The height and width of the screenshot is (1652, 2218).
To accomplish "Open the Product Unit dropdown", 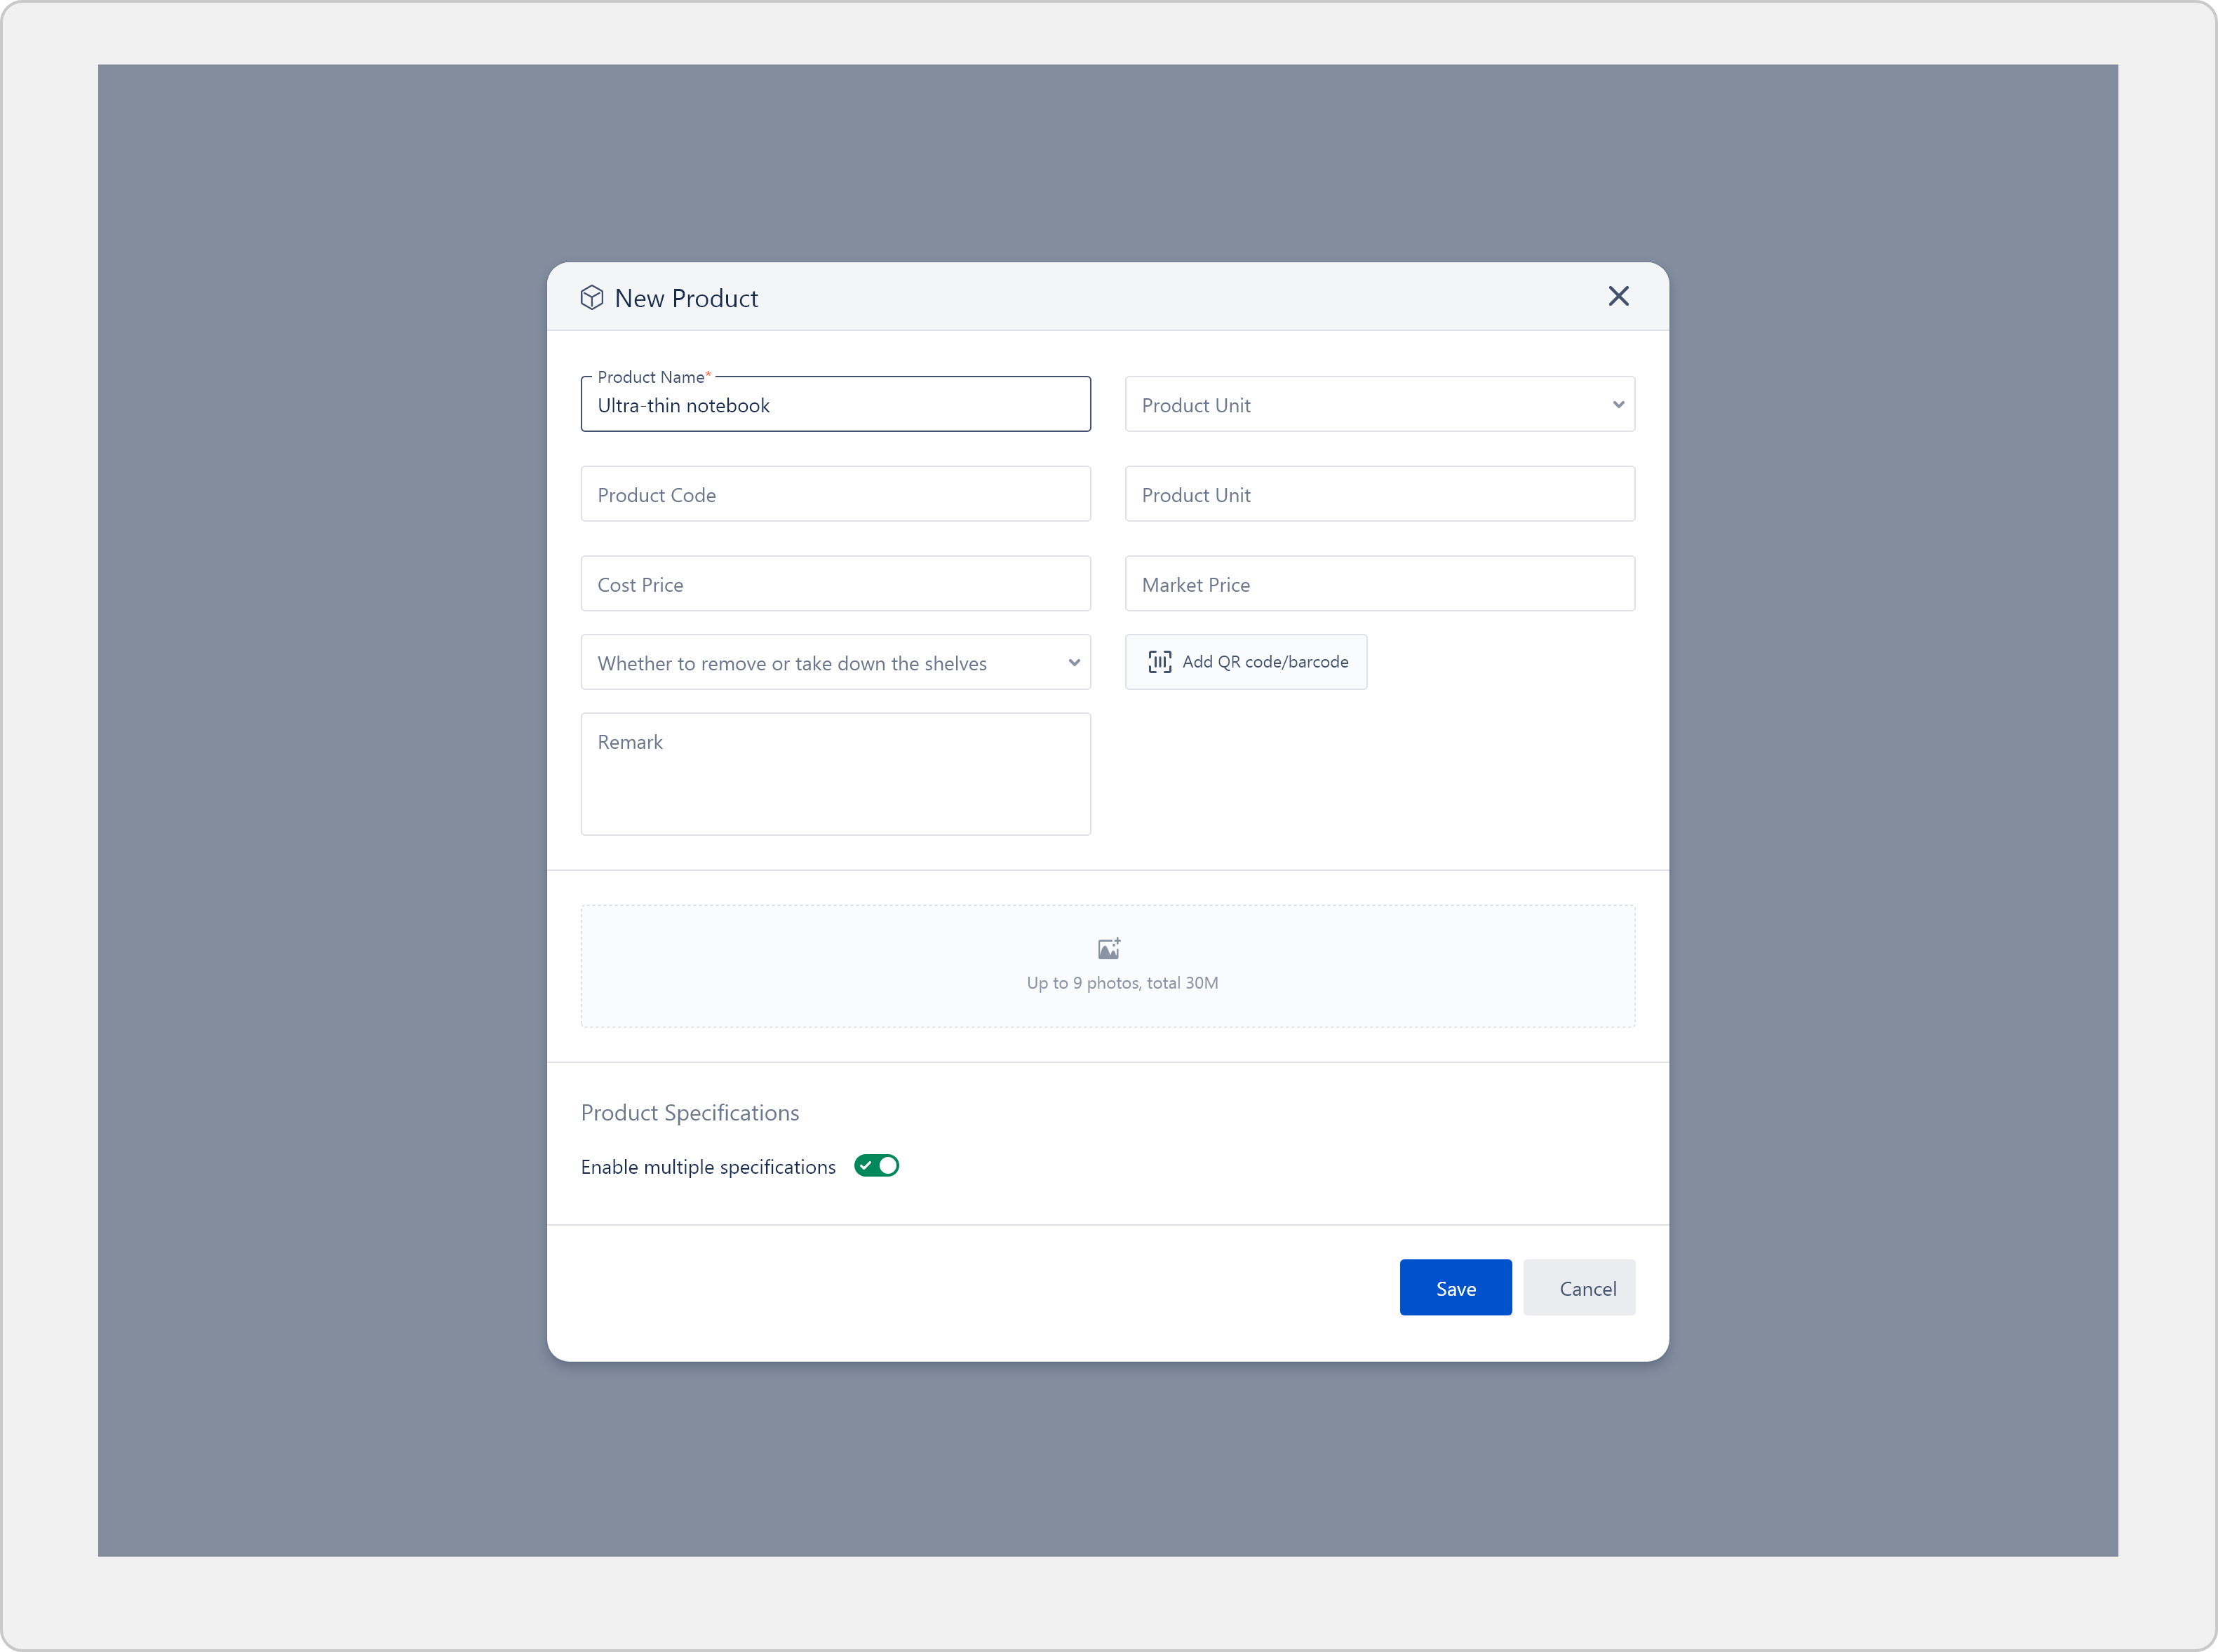I will click(x=1380, y=404).
